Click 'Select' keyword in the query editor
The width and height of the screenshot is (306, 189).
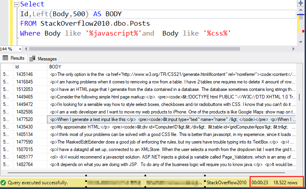[x=32, y=4]
